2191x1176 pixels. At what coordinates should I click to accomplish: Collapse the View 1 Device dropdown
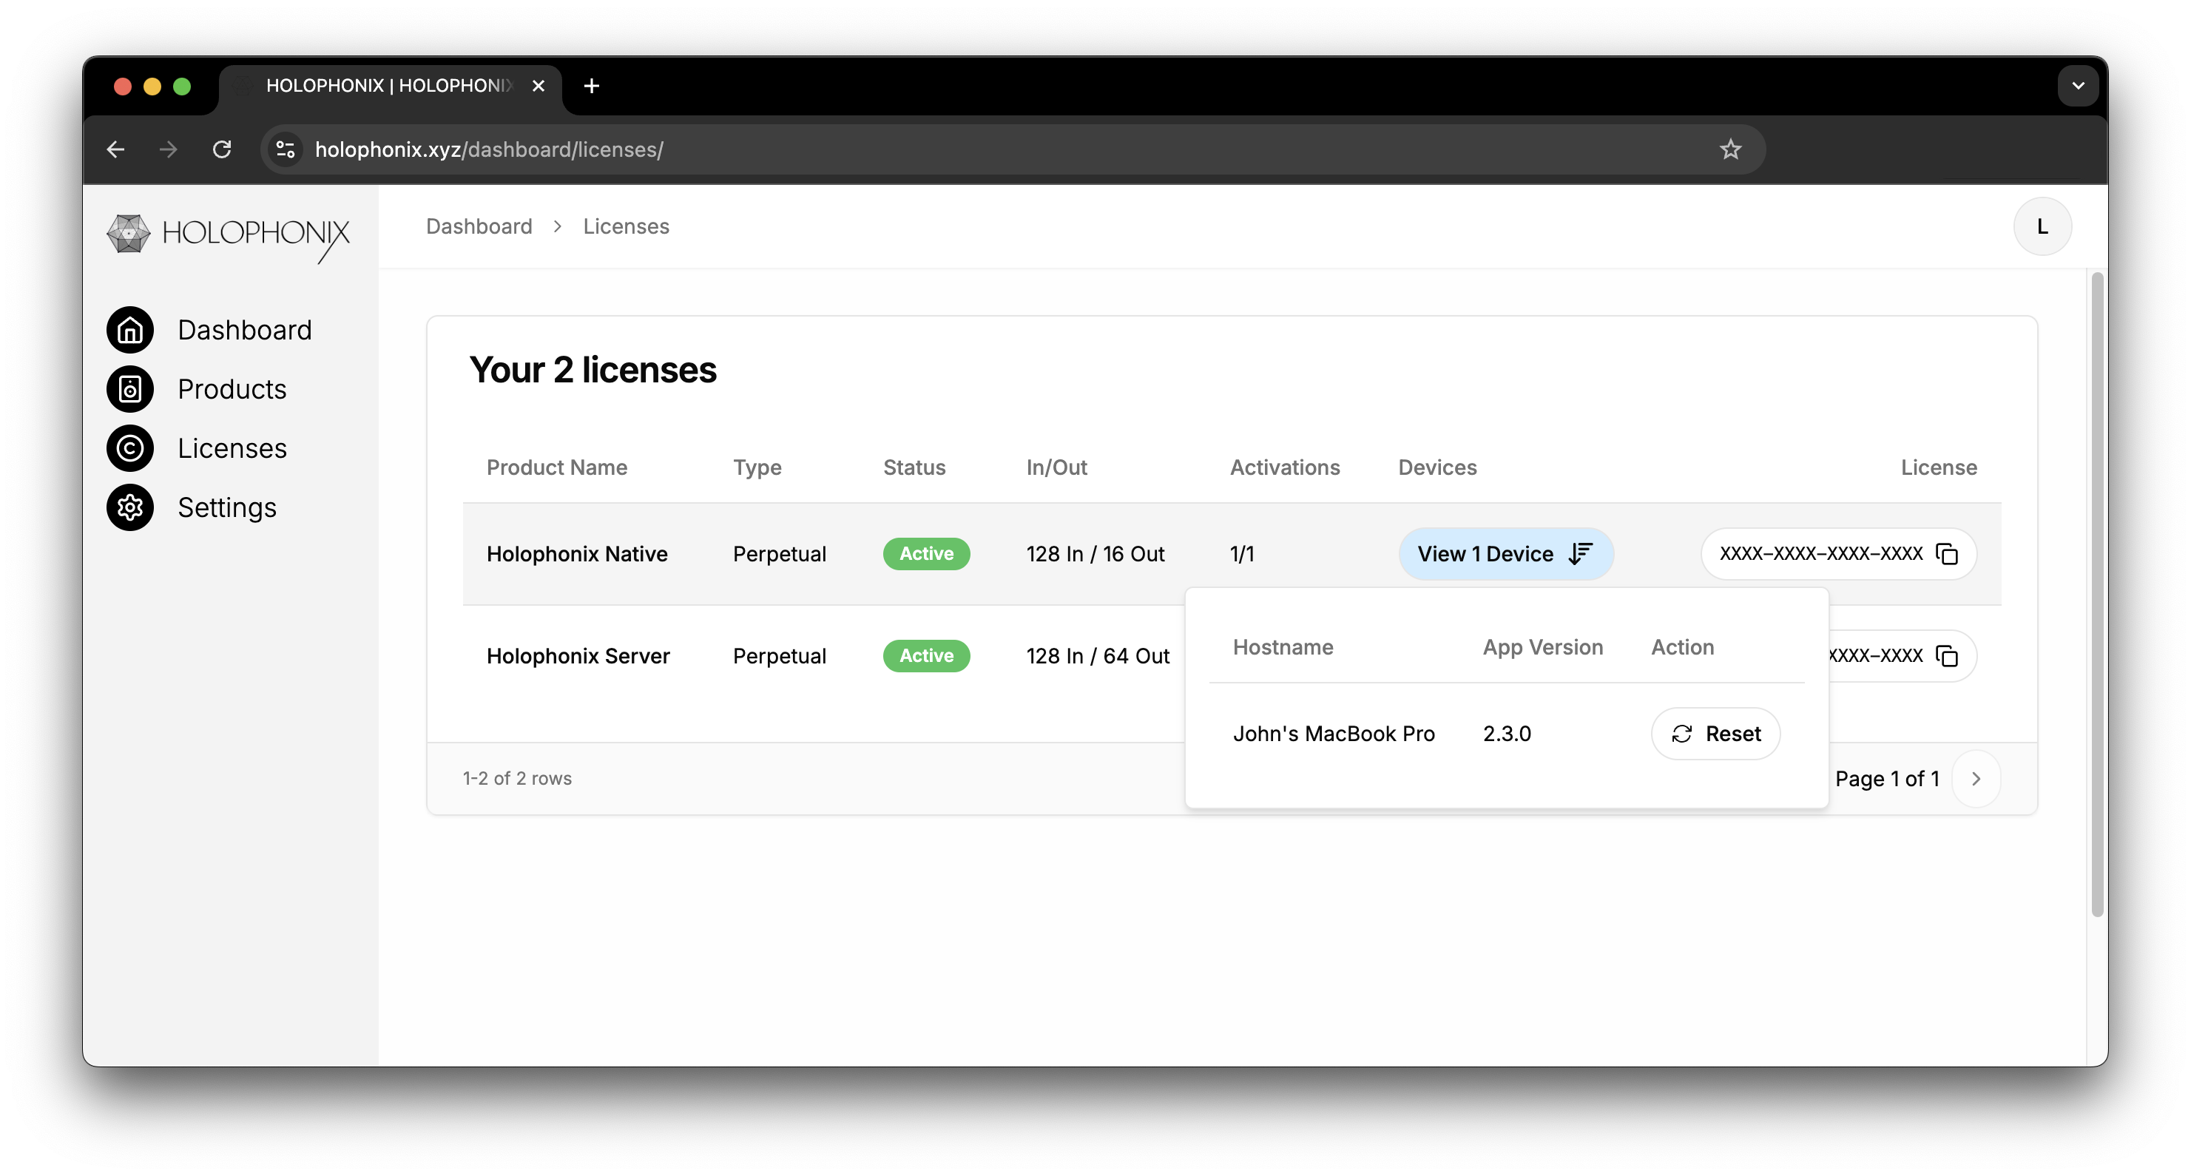[1505, 555]
